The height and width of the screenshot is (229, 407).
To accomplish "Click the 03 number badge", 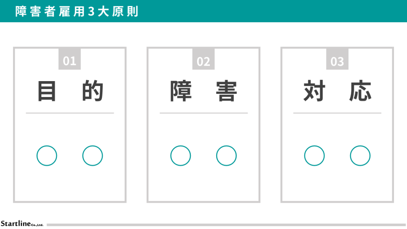I will point(337,60).
